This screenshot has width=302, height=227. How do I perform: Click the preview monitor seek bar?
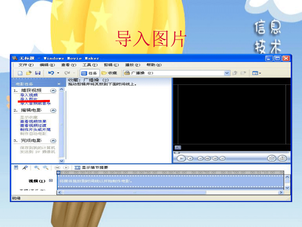click(x=232, y=153)
